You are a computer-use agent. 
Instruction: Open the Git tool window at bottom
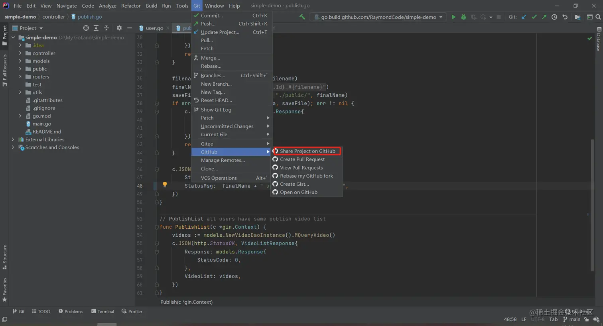pyautogui.click(x=18, y=312)
